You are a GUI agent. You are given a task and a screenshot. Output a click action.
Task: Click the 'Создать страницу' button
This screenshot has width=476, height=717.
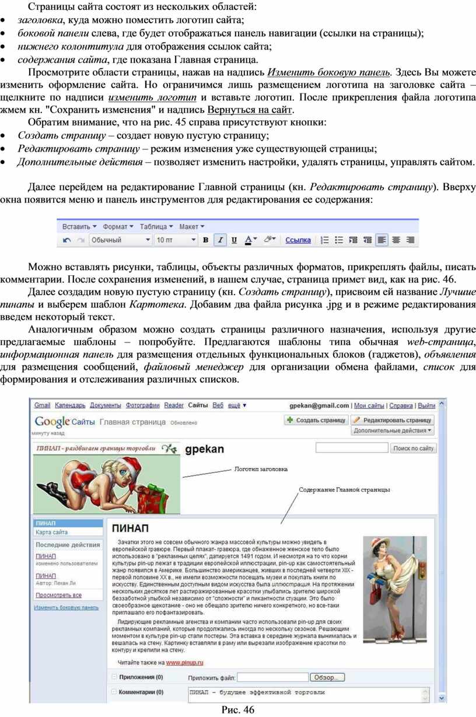tap(316, 420)
